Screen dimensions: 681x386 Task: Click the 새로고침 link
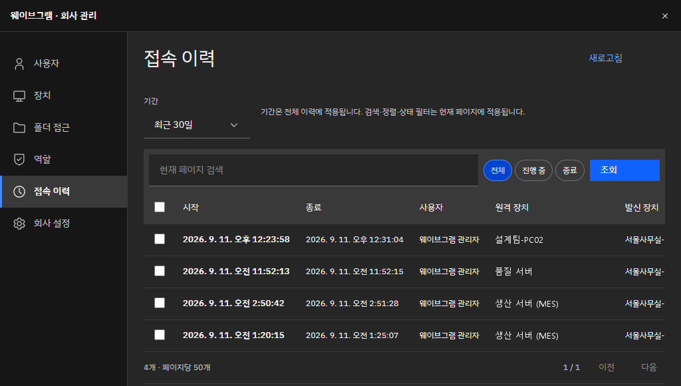[x=605, y=58]
